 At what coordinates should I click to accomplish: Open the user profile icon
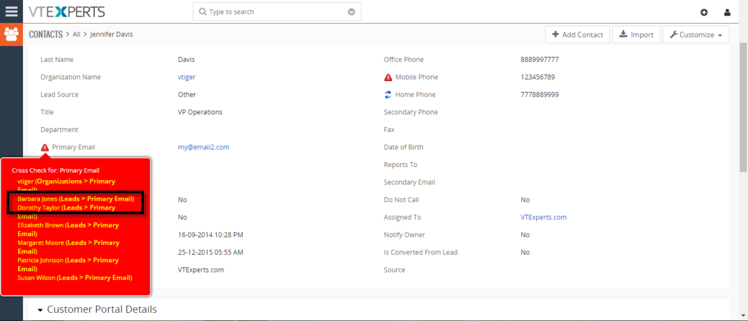pyautogui.click(x=727, y=12)
